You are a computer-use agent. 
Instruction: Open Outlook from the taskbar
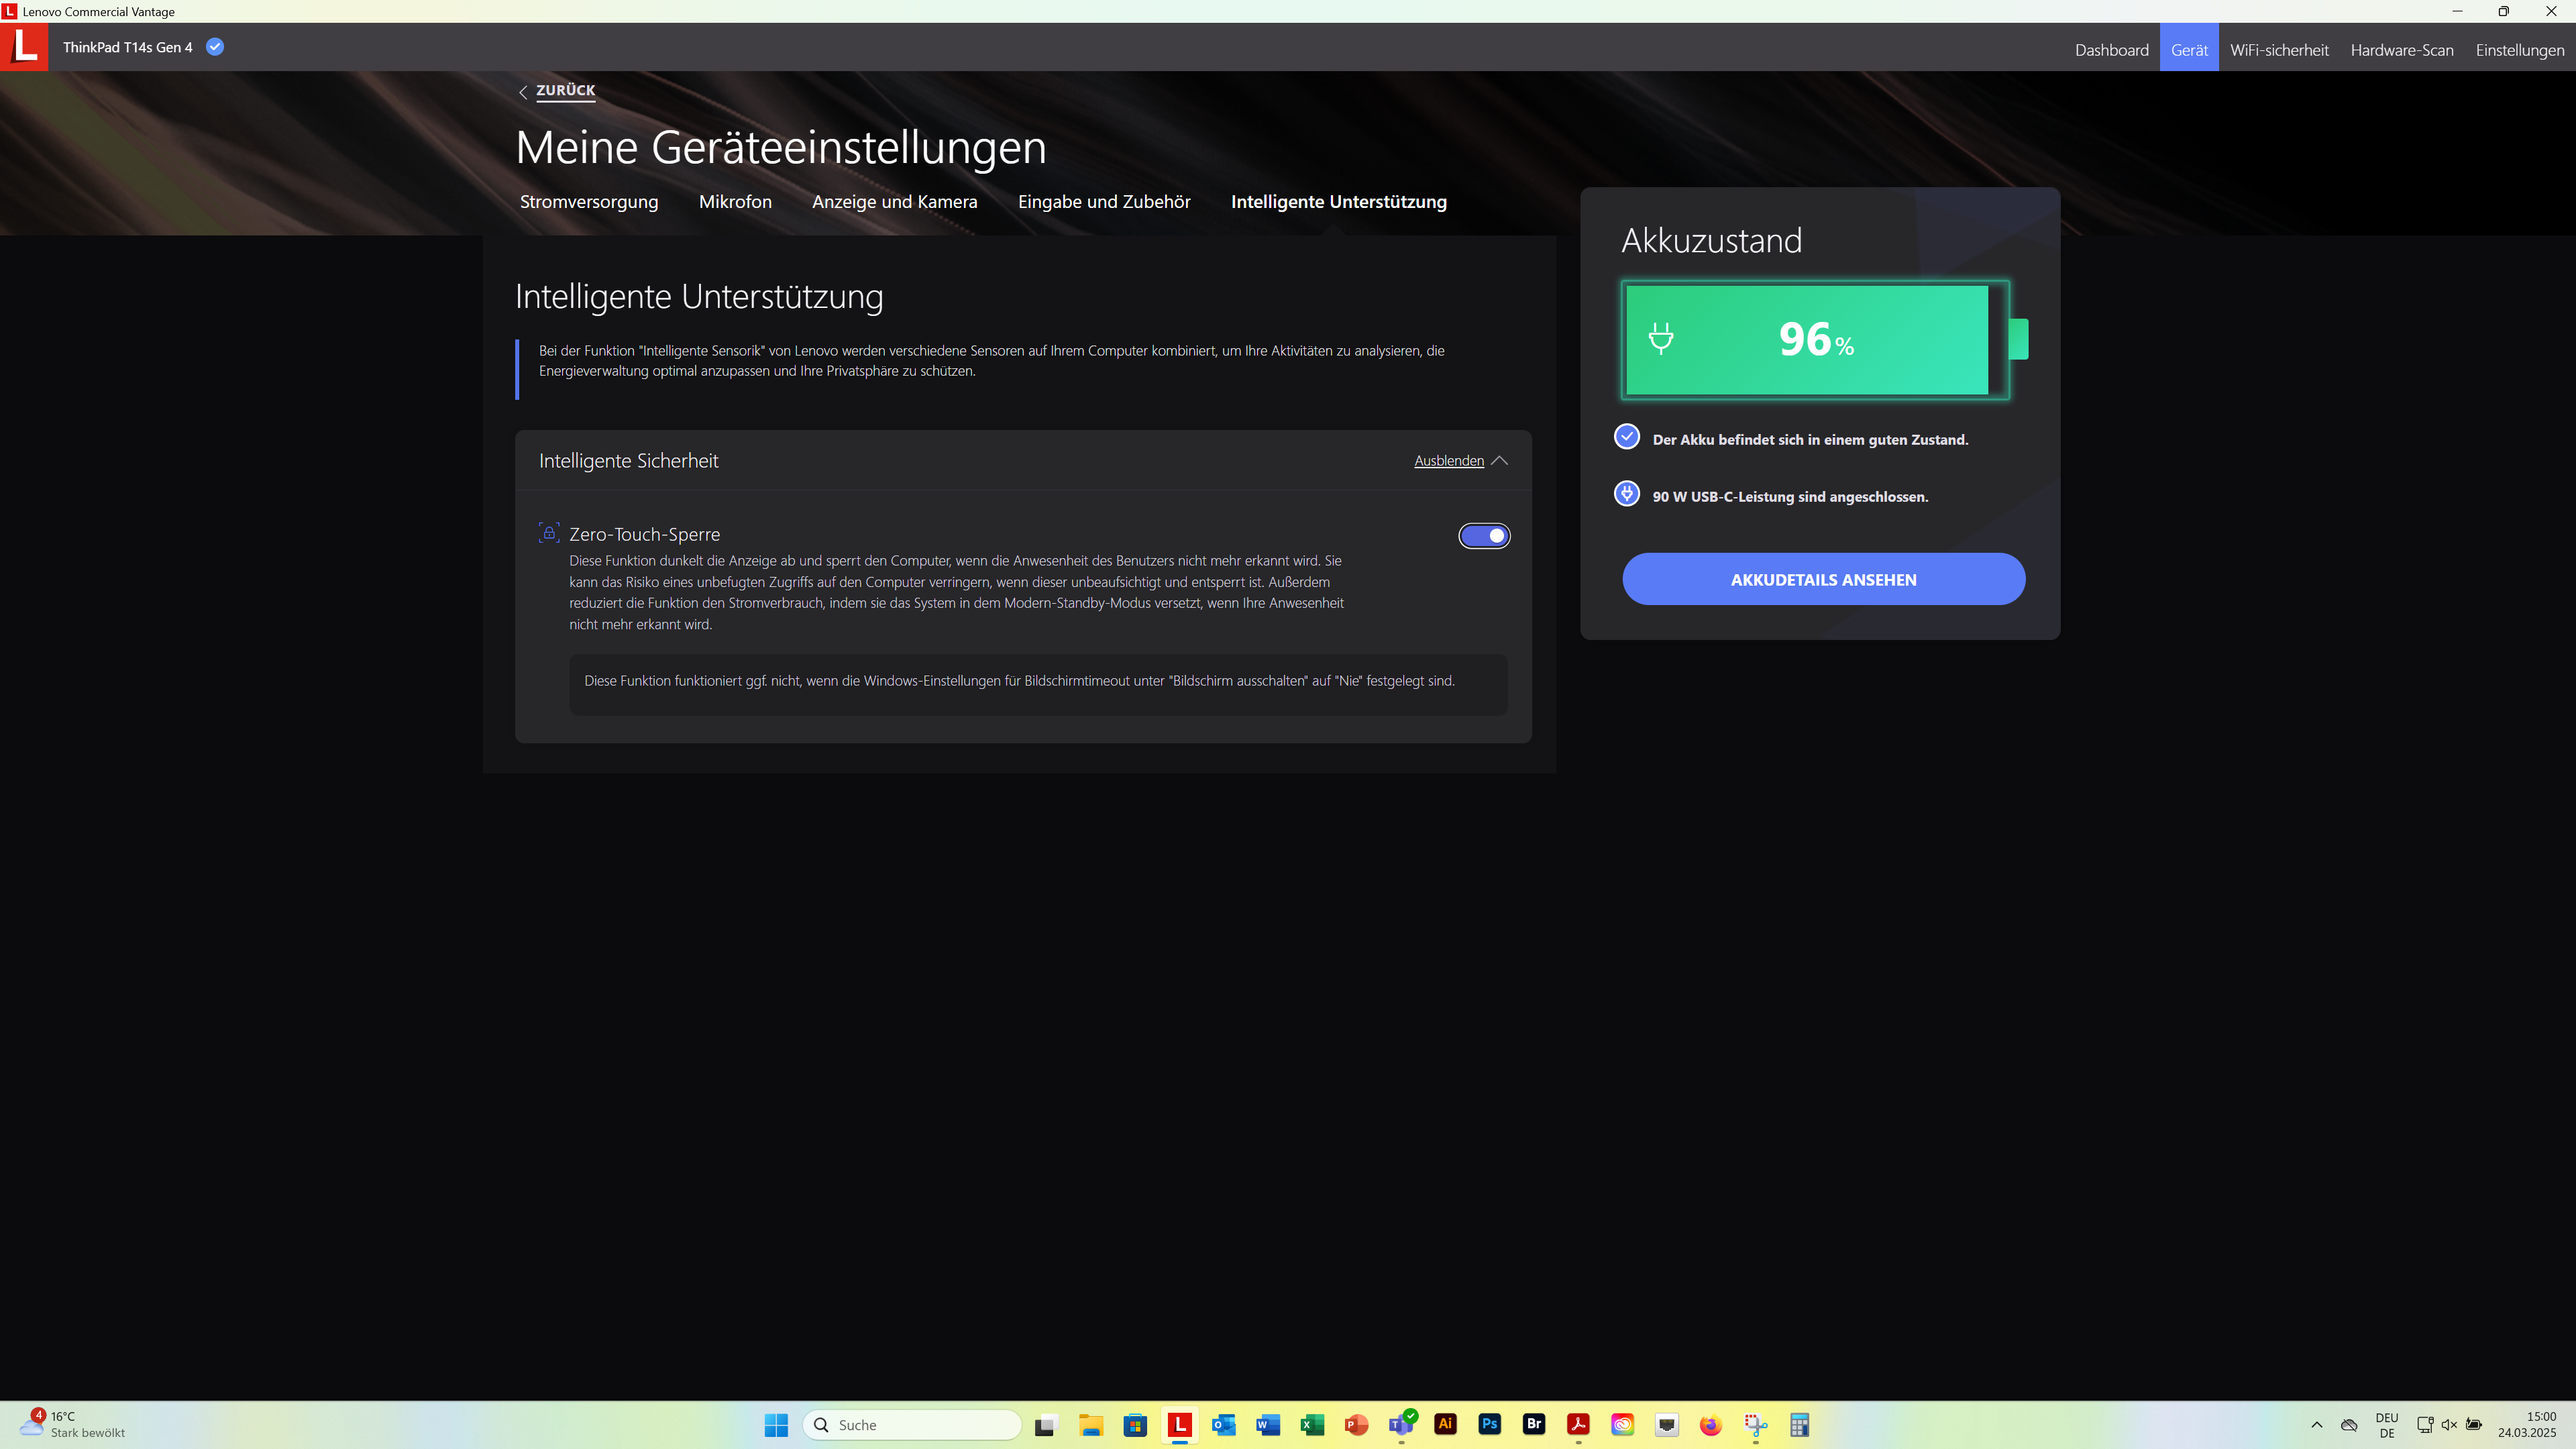(1223, 1425)
